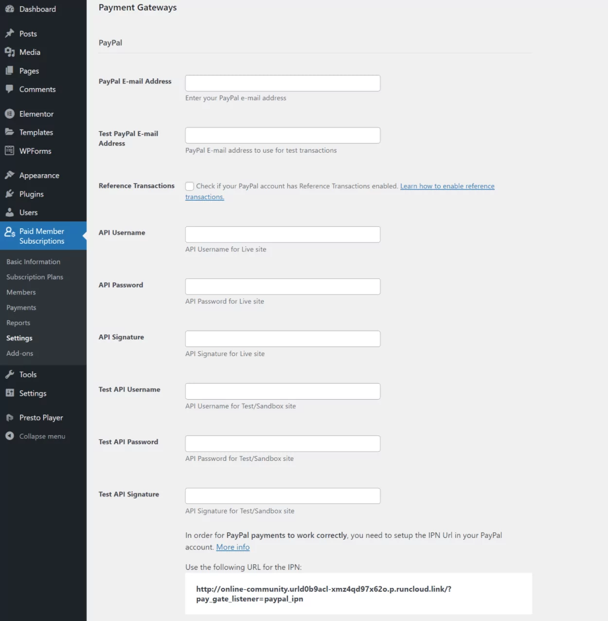Go to Members submenu page

point(21,292)
